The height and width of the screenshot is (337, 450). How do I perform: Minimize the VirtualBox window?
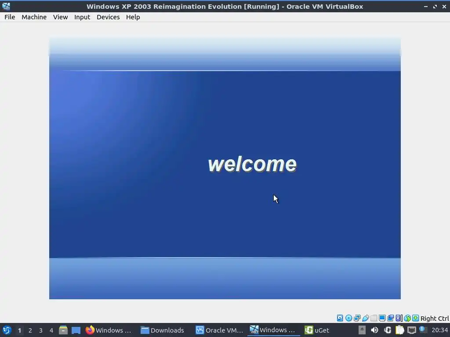coord(425,6)
